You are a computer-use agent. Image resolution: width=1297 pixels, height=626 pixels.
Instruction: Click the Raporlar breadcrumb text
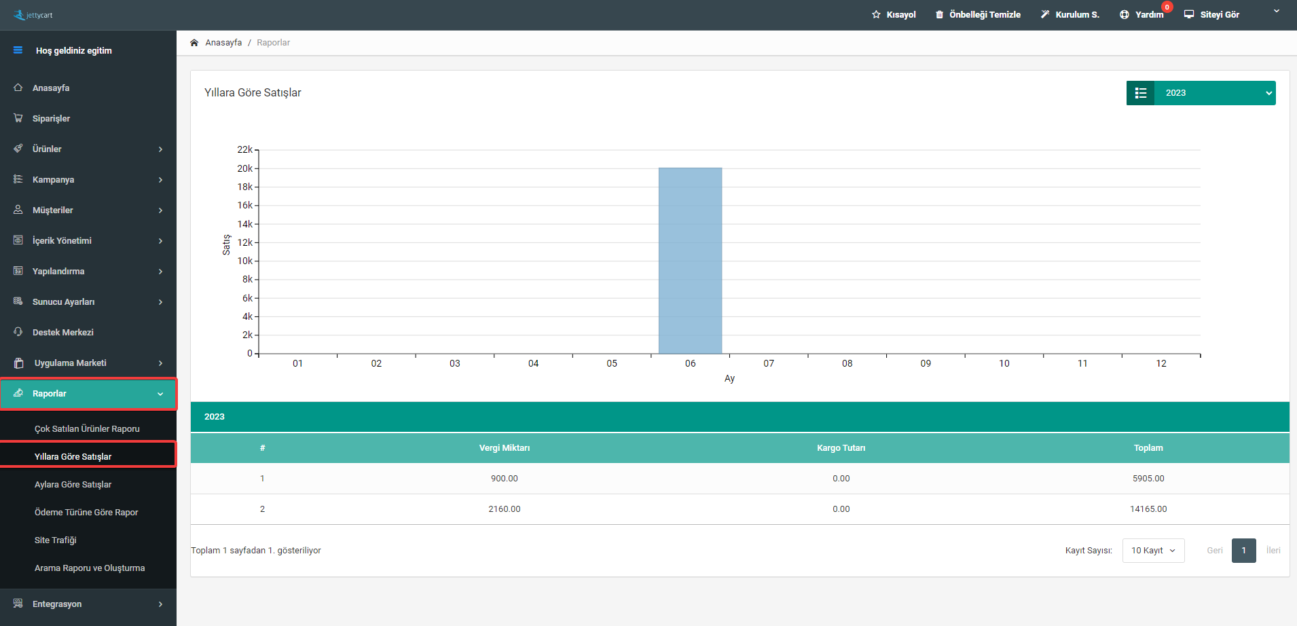pyautogui.click(x=273, y=42)
